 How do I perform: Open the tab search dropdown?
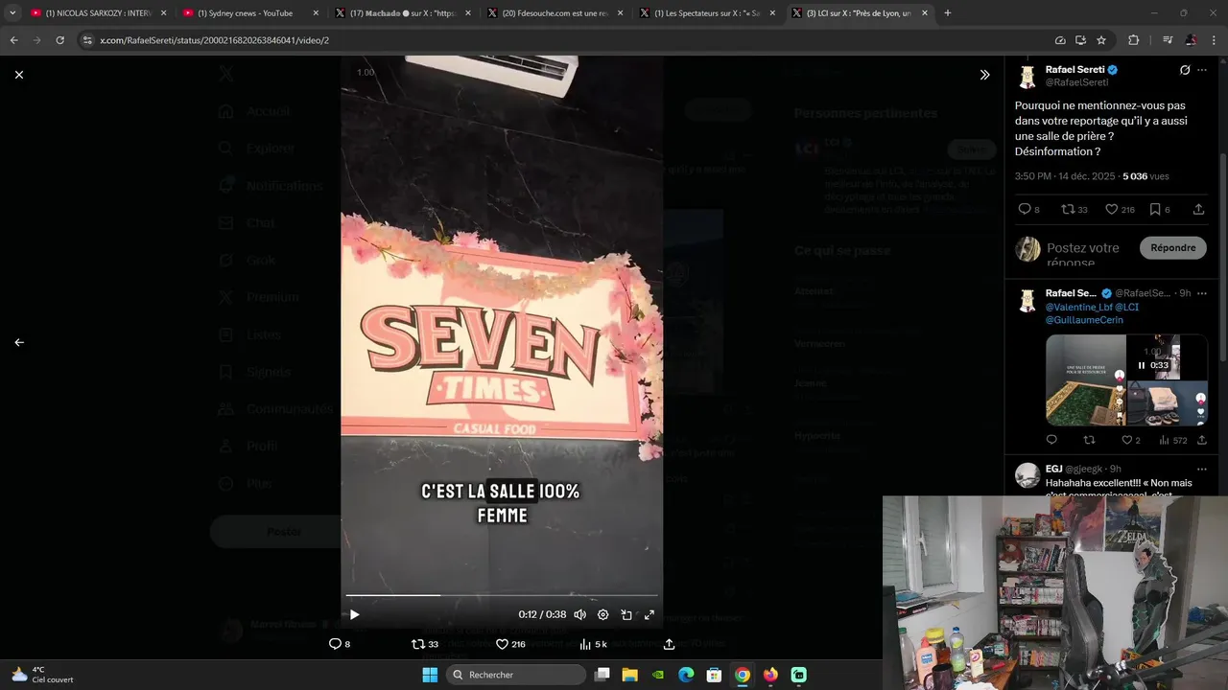point(12,13)
